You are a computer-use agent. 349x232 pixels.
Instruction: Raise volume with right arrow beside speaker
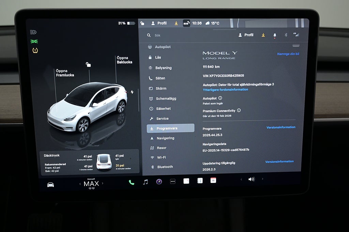262,179
